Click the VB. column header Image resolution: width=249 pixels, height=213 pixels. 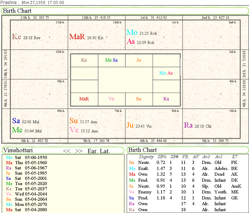pos(185,157)
